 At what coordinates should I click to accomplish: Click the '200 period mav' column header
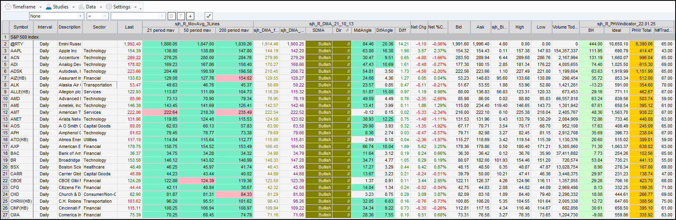click(x=234, y=30)
